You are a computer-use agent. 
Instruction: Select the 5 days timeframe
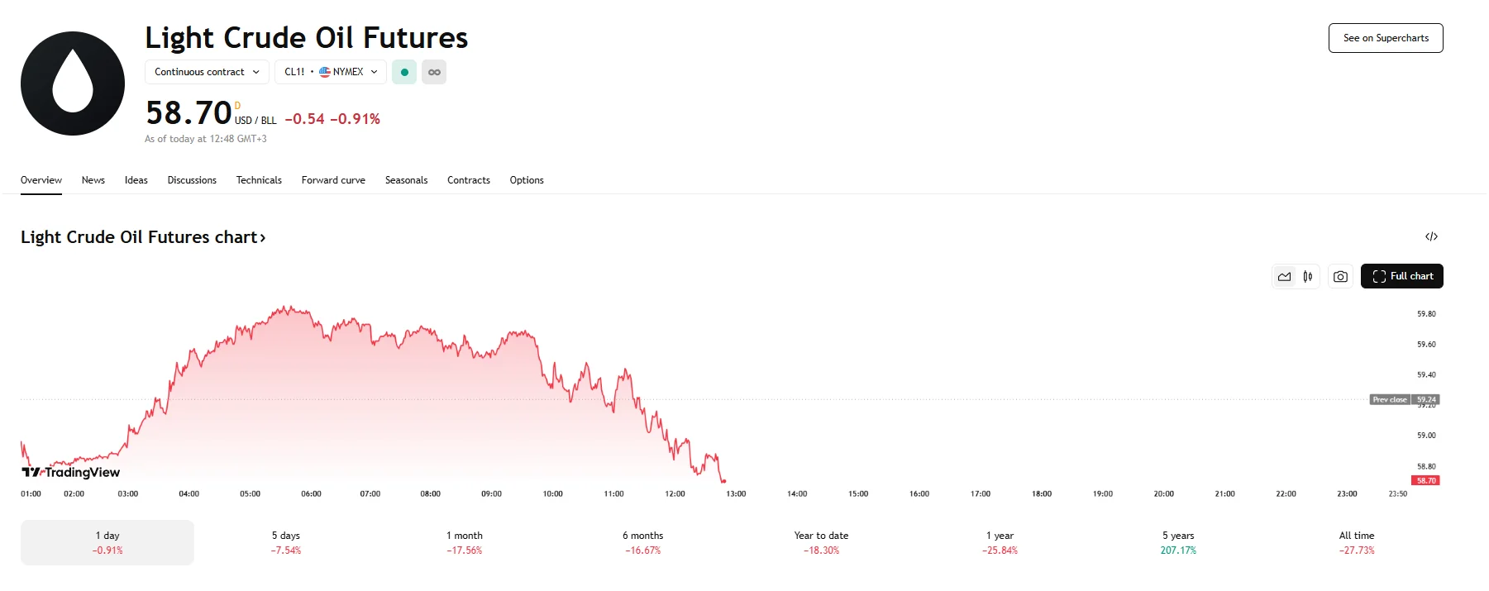284,542
